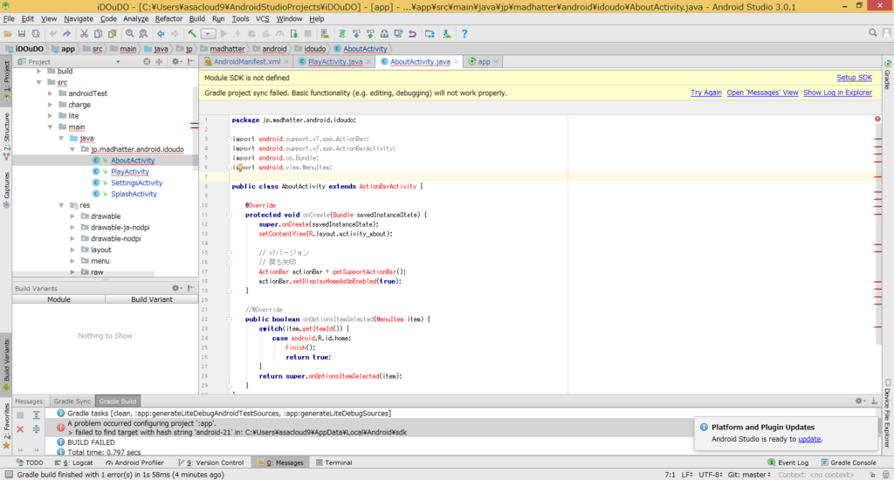Open the run configuration dropdown
The width and height of the screenshot is (894, 480).
208,34
